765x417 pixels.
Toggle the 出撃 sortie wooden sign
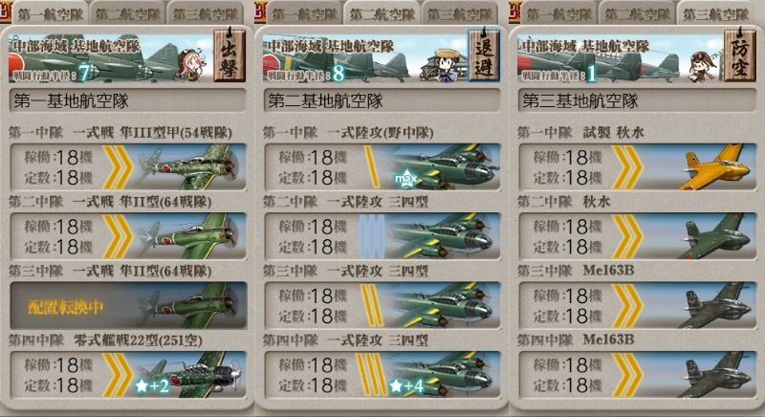point(229,55)
